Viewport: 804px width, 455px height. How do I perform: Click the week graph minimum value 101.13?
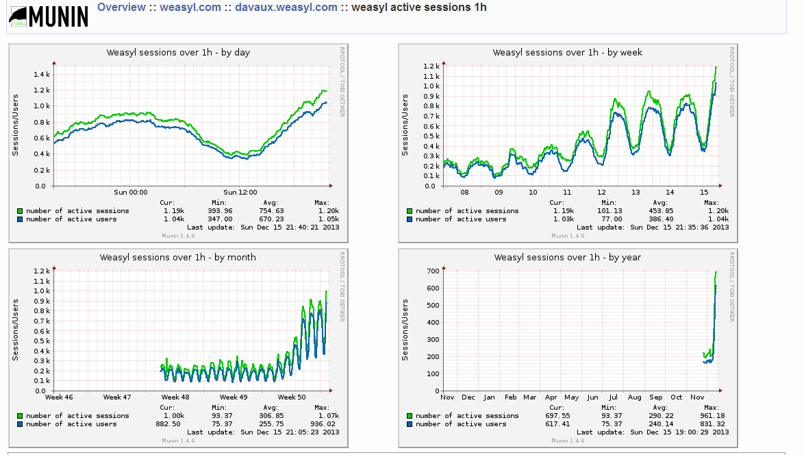[x=610, y=211]
